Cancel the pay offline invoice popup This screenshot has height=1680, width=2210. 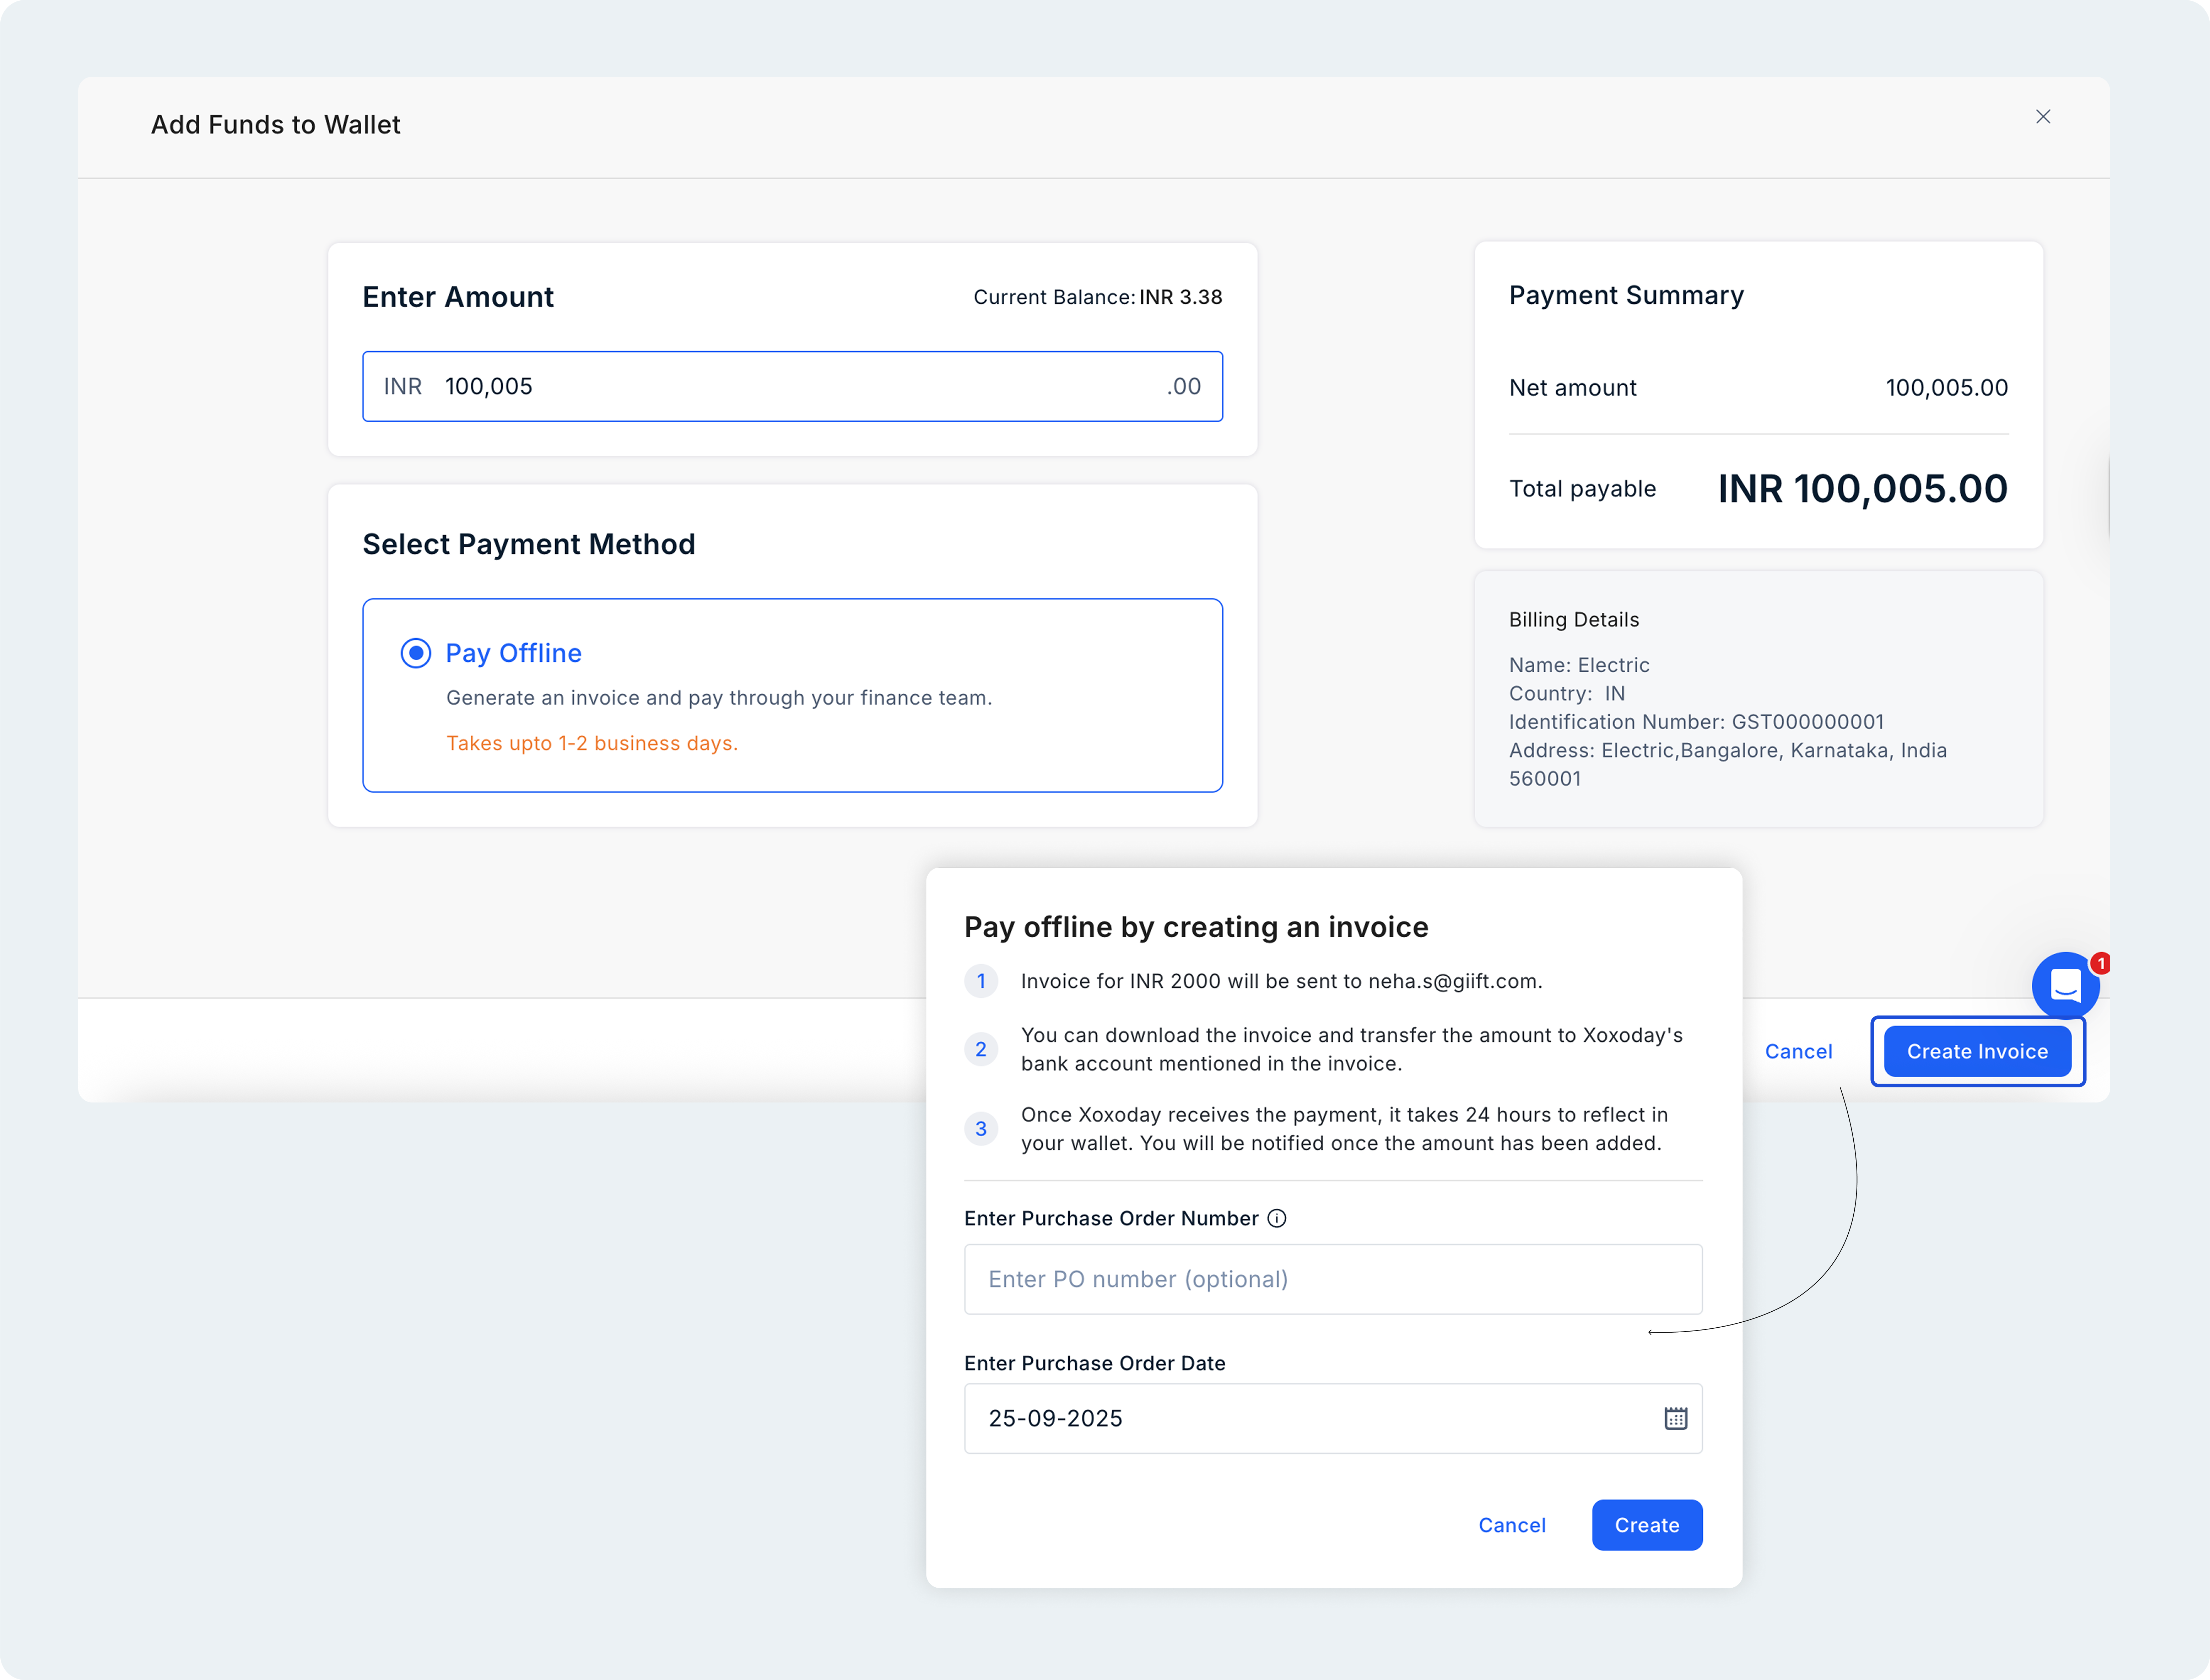pyautogui.click(x=1512, y=1525)
